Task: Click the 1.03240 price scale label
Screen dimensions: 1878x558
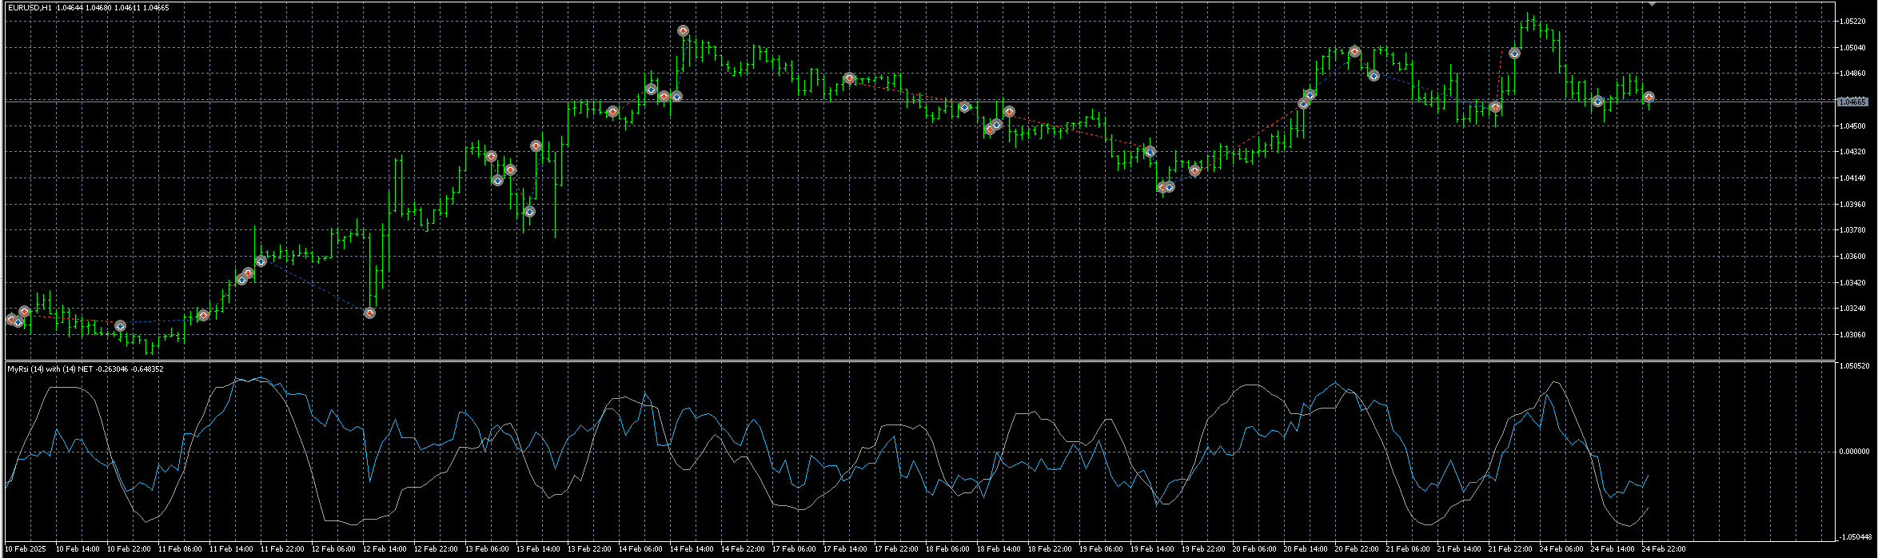Action: 1852,308
